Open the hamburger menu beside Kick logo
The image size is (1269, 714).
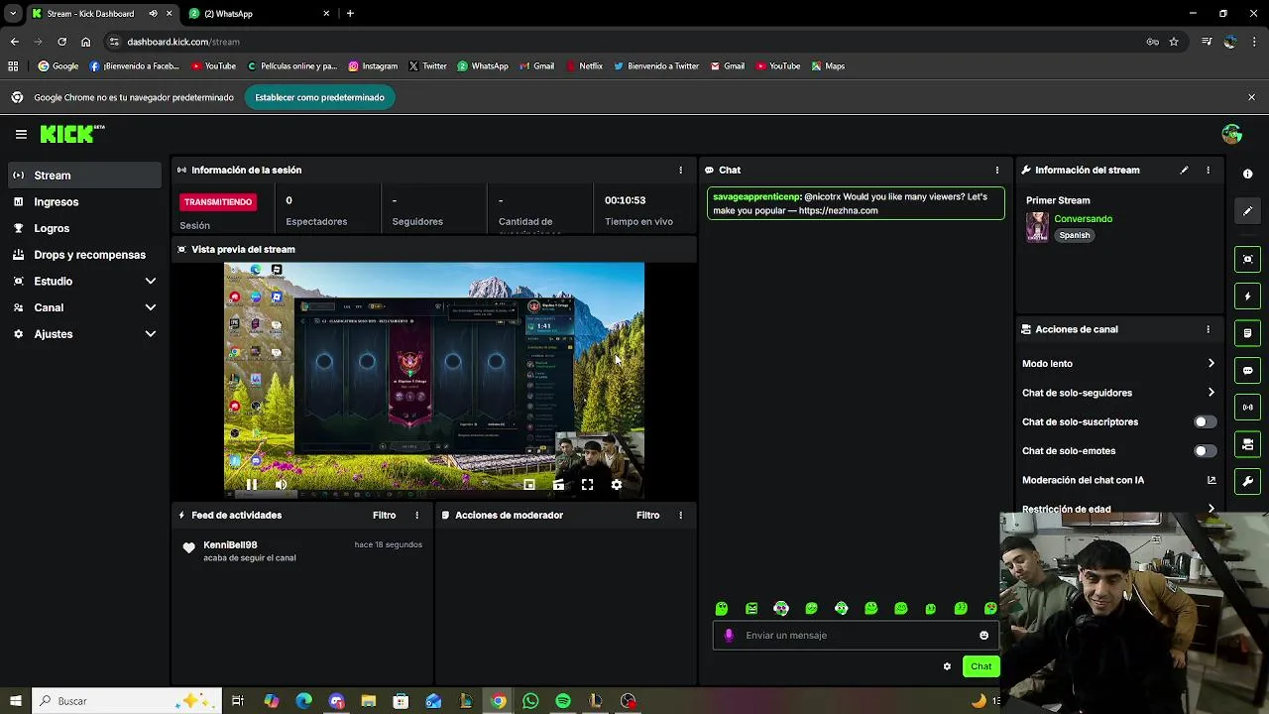click(x=21, y=134)
